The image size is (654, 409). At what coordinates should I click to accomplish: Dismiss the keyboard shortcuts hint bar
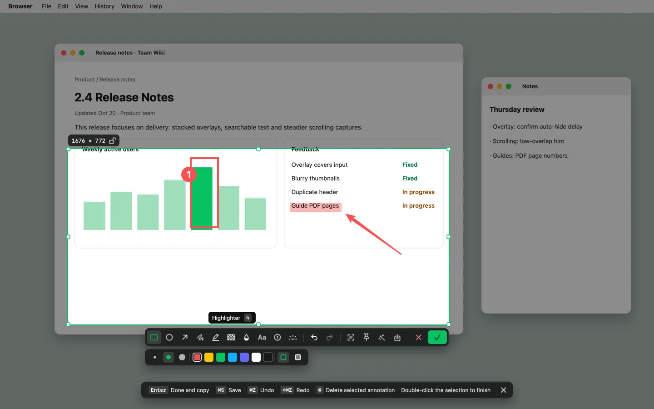coord(503,390)
